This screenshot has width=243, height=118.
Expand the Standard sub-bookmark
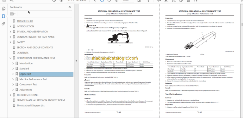[x=13, y=69]
